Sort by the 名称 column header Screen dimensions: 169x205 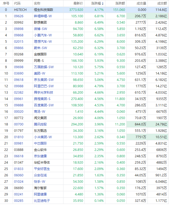point(37,3)
